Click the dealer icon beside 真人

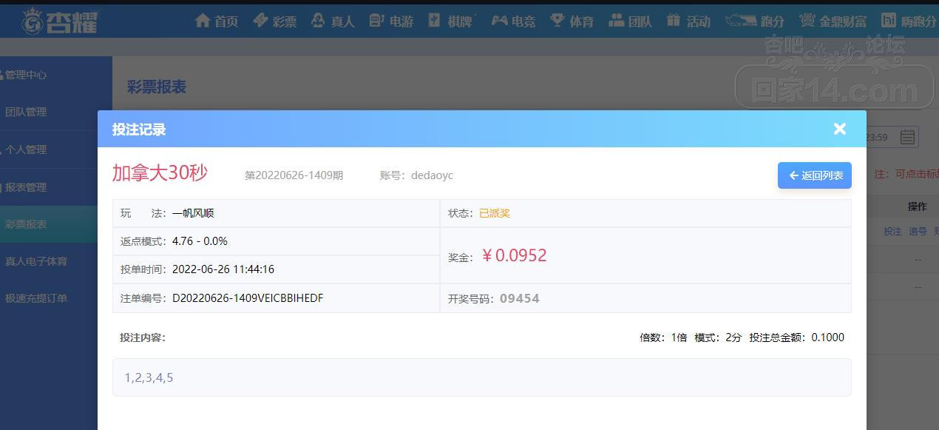click(318, 21)
